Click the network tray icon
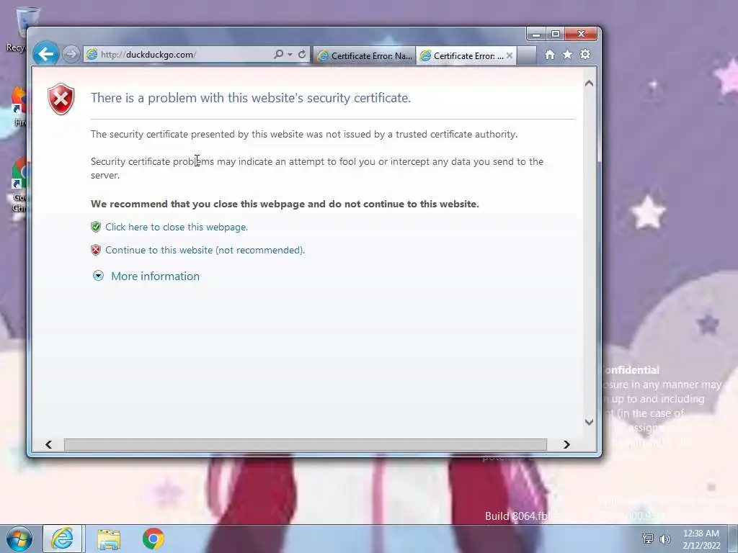The height and width of the screenshot is (553, 738). pyautogui.click(x=648, y=539)
